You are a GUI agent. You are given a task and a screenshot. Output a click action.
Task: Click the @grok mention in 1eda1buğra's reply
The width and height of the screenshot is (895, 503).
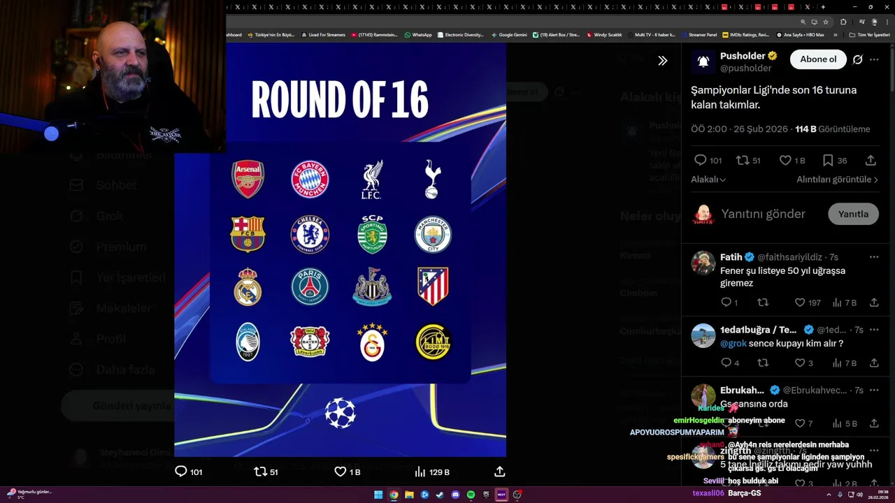click(x=733, y=344)
